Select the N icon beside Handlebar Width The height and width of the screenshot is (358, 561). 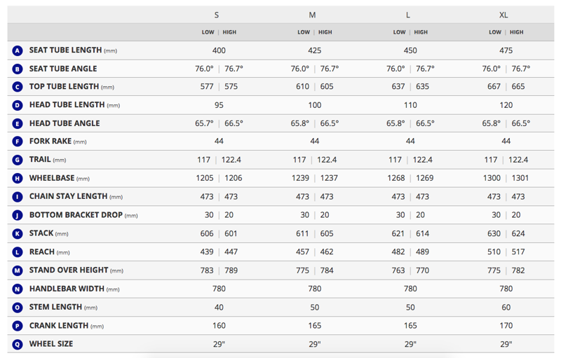(x=18, y=289)
